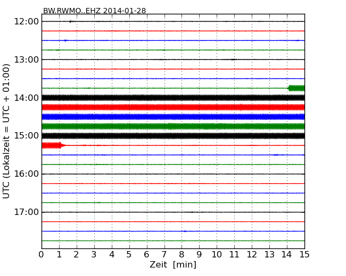The image size is (346, 276).
Task: Select the 13:00 y-axis time label
Action: (27, 59)
